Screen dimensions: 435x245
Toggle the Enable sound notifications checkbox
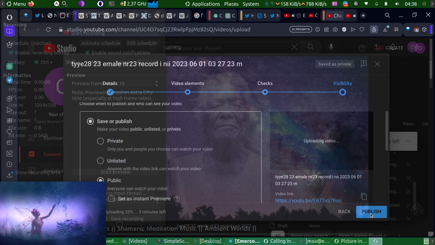click(87, 53)
